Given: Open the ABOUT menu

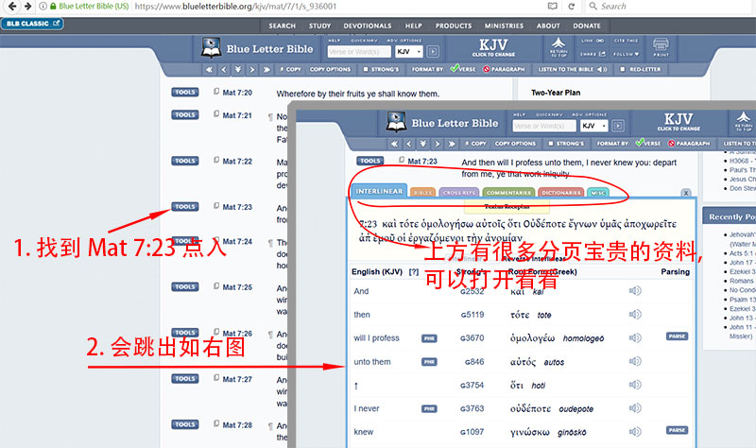Looking at the screenshot, I should click(548, 26).
